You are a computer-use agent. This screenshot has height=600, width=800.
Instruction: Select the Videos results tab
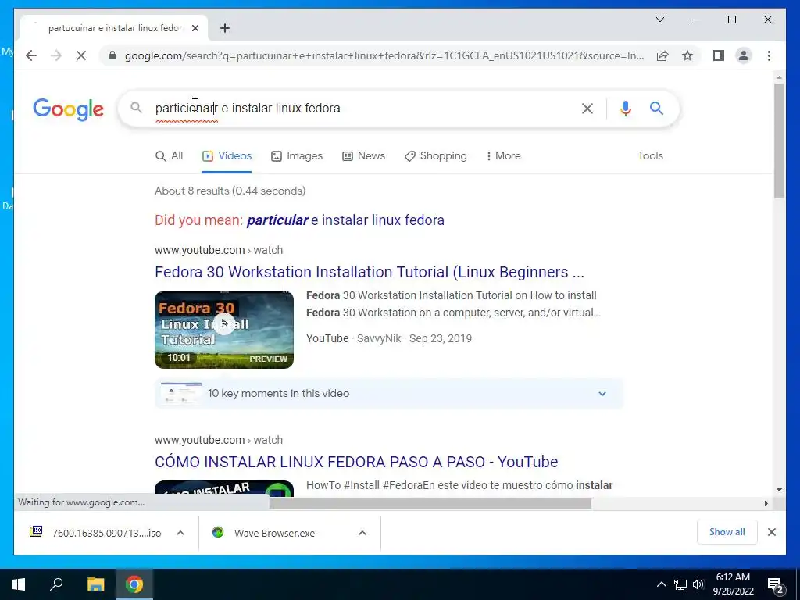[x=227, y=156]
